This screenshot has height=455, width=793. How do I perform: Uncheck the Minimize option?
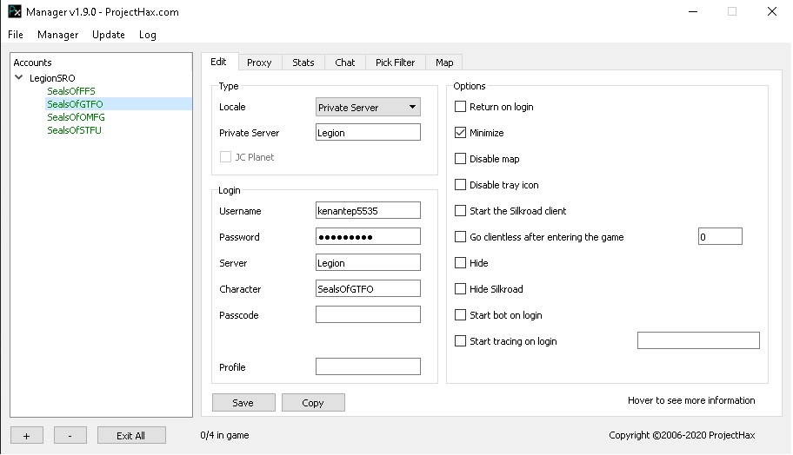tap(461, 134)
